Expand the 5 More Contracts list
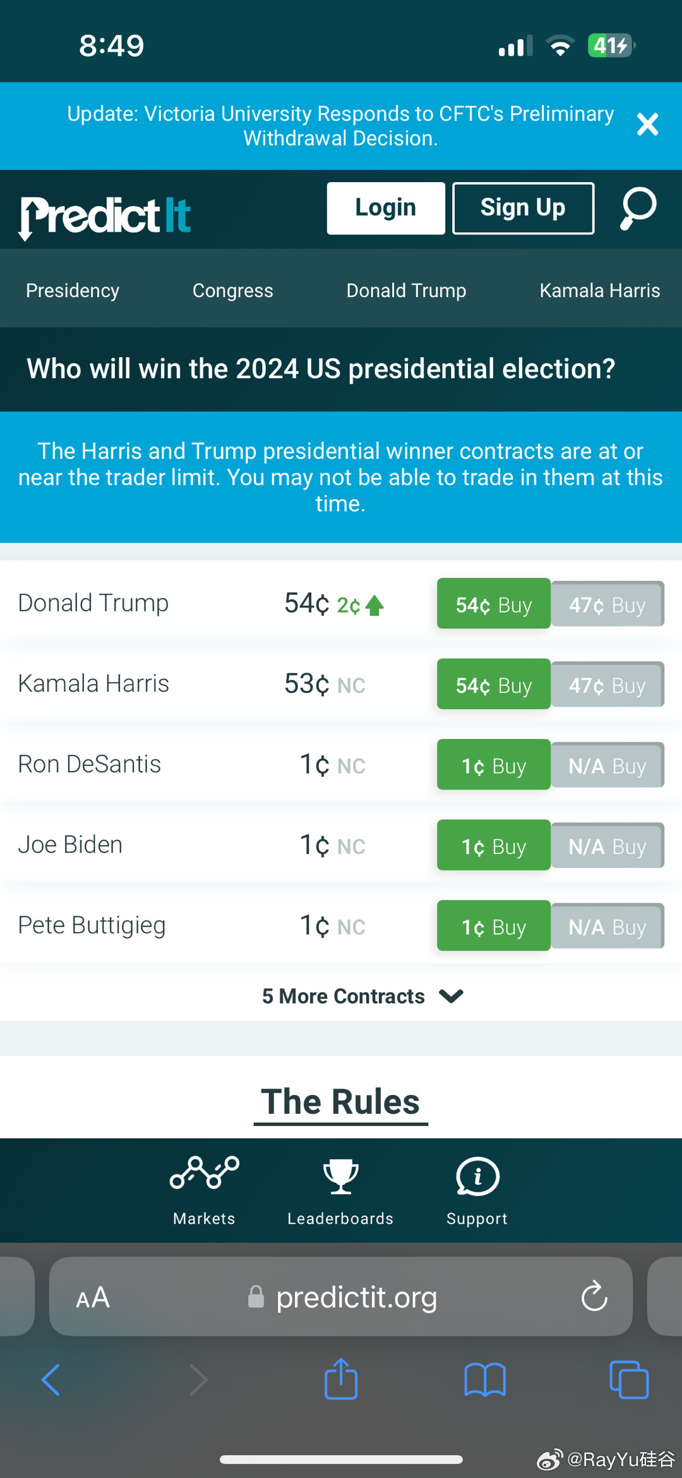The width and height of the screenshot is (682, 1478). pos(362,996)
